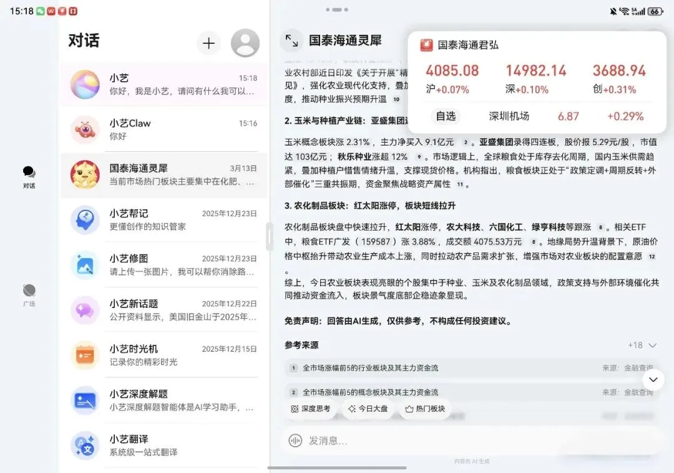Click the voice input waveform icon
This screenshot has width=674, height=473.
[295, 441]
